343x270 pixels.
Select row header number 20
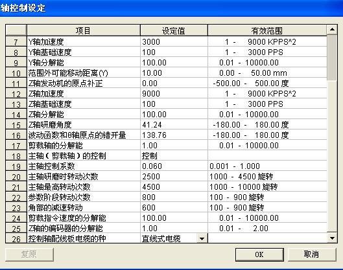16,177
